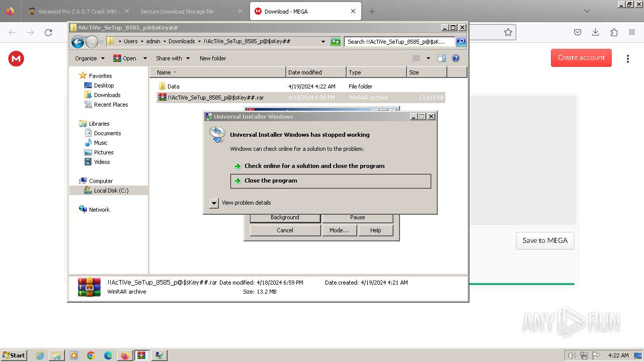Sort by the Date modified column header
644x362 pixels.
316,72
